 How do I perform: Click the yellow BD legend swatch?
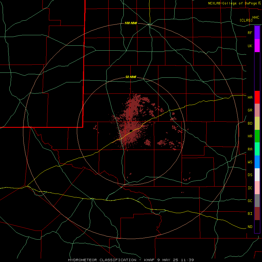tap(257, 123)
